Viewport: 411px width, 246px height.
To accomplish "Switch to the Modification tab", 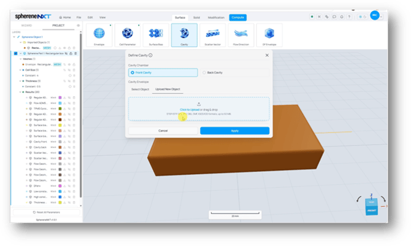I will [x=216, y=18].
